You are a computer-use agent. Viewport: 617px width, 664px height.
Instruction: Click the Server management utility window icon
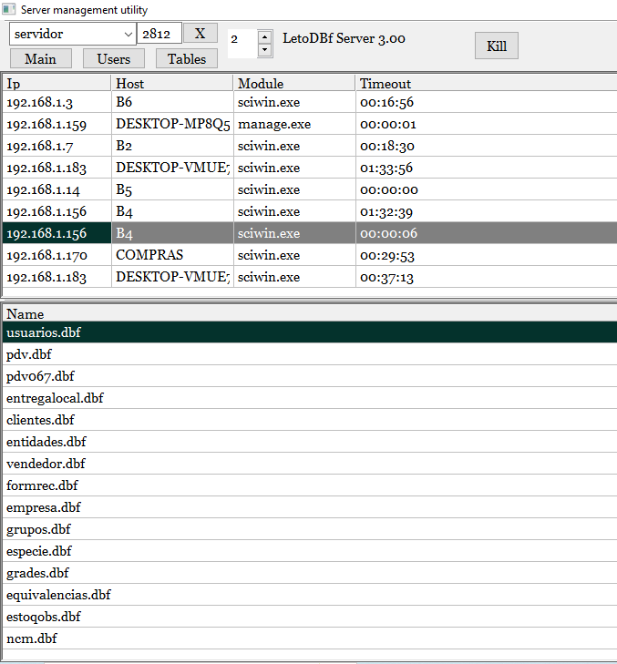click(9, 9)
